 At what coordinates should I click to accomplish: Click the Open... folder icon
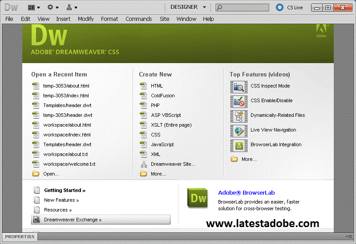coord(36,174)
